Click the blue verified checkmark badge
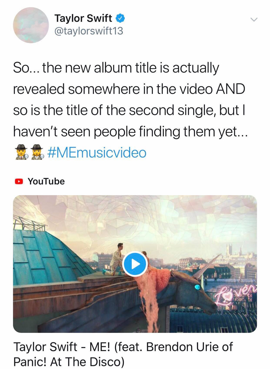The image size is (270, 369). coord(120,18)
